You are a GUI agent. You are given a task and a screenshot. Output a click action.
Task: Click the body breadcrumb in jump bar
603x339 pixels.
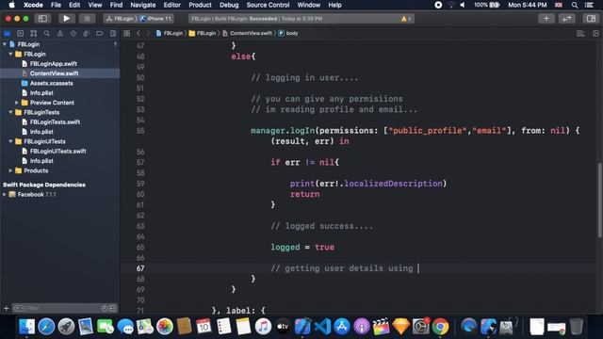tap(288, 34)
